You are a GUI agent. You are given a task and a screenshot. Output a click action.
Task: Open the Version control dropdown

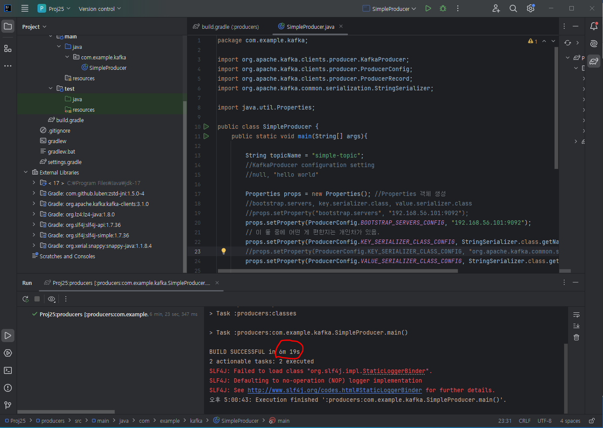(100, 9)
